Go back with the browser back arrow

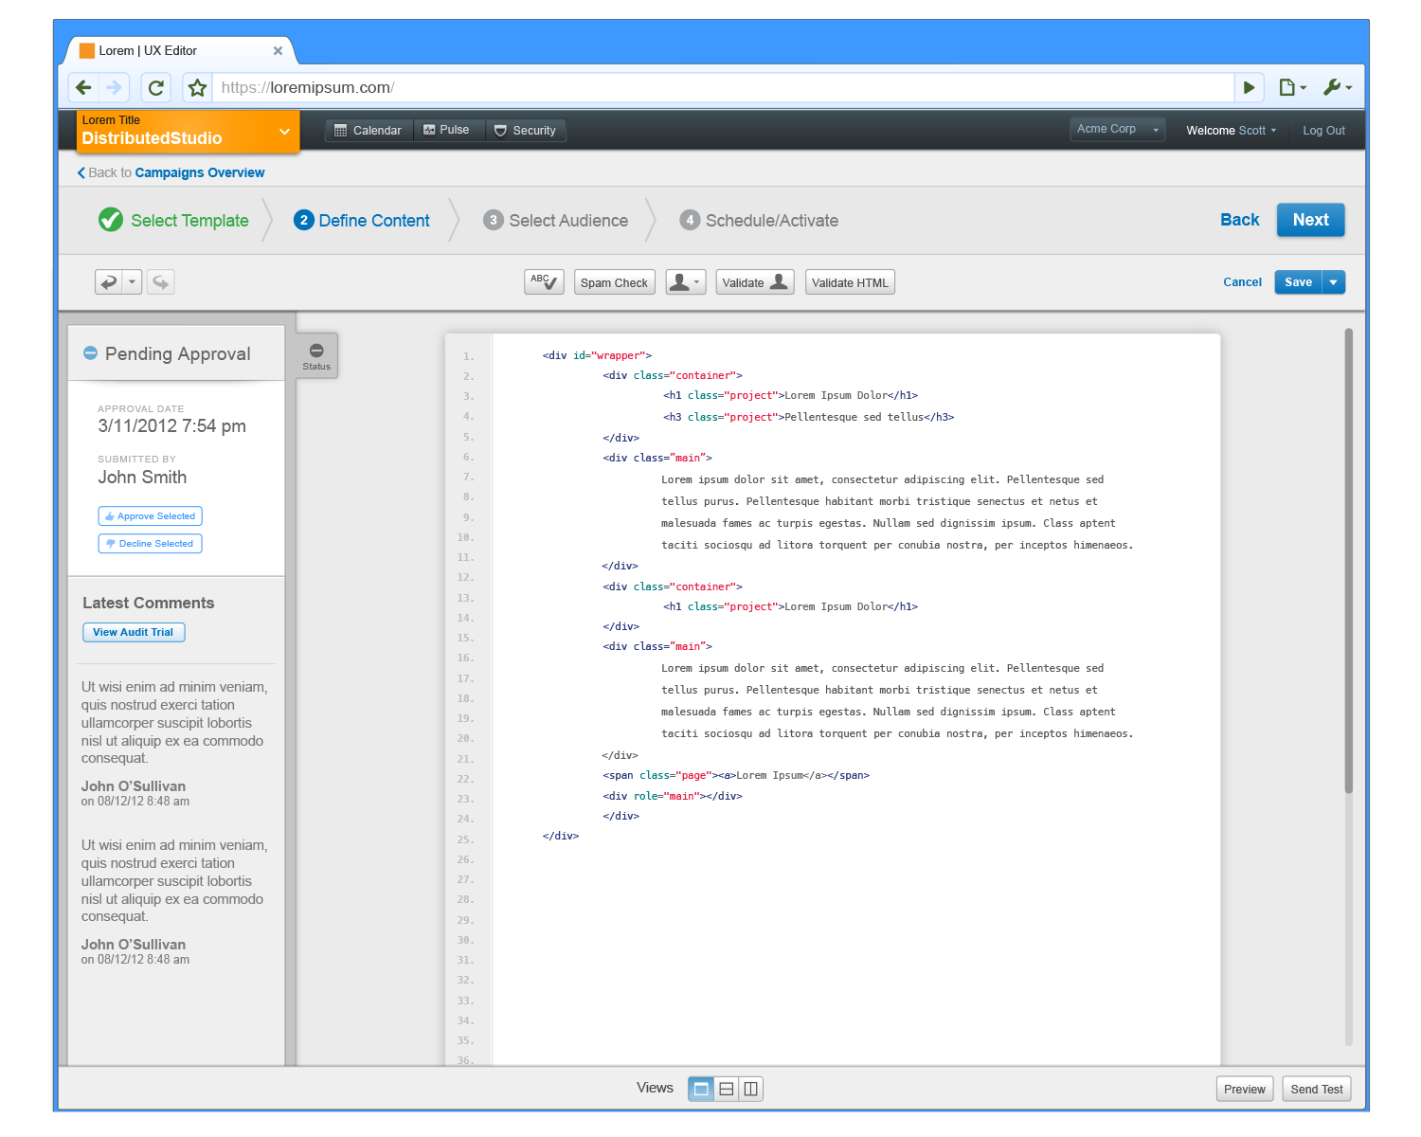[83, 87]
